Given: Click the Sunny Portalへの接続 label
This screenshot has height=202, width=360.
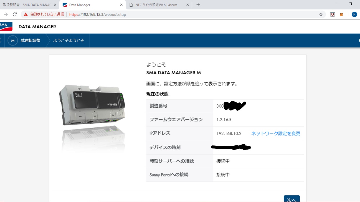Looking at the screenshot, I should point(169,175).
